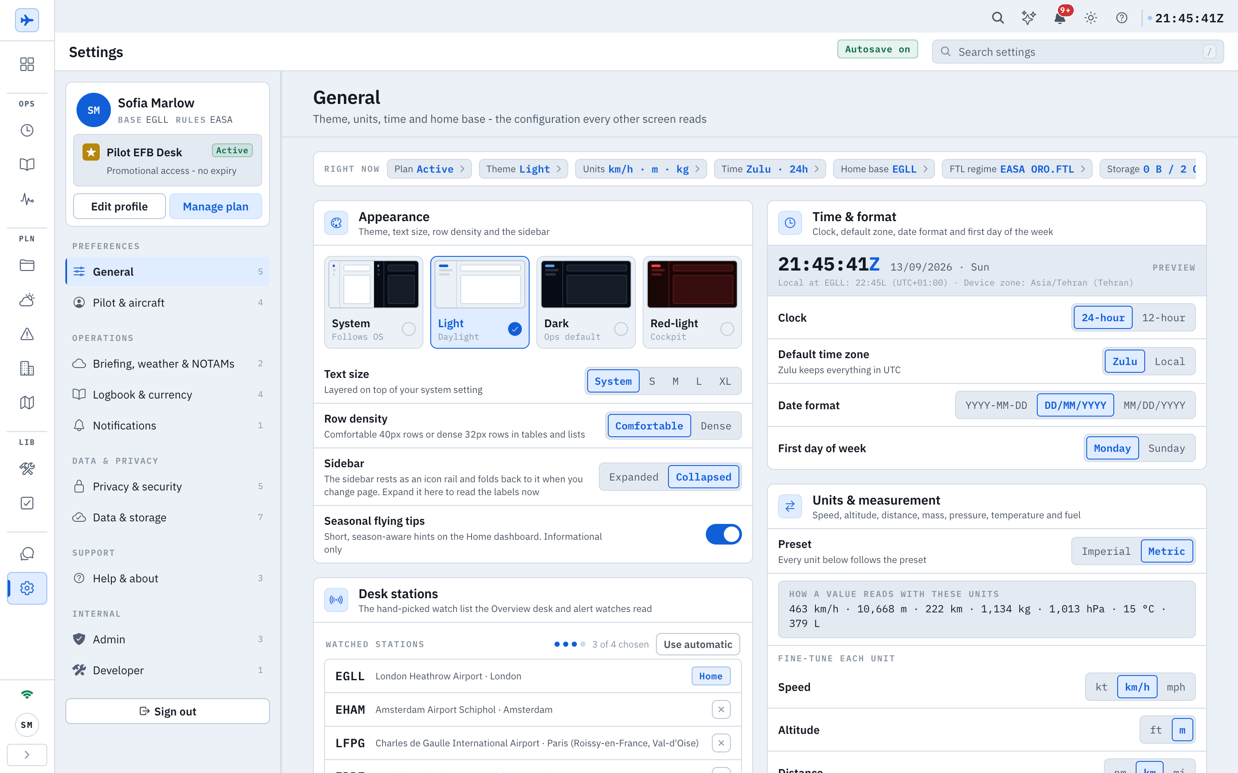Select the Imperial units preset

coord(1106,551)
